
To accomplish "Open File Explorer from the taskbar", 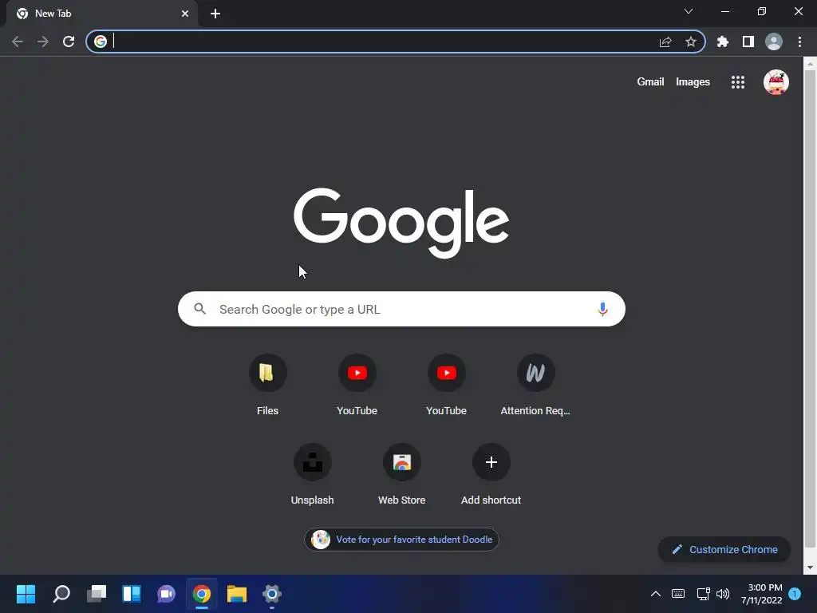I will [x=236, y=594].
